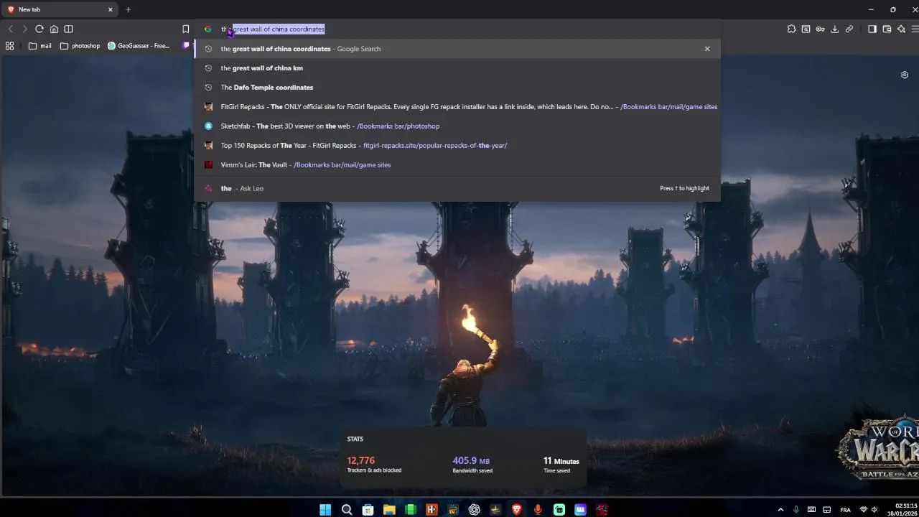Click the Brave browser taskbar icon
The image size is (919, 517).
516,510
